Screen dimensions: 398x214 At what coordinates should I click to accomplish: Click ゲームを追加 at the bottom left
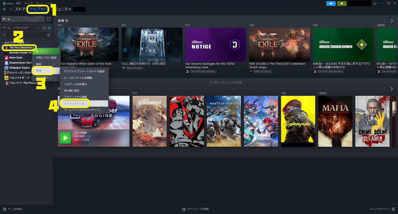point(15,209)
